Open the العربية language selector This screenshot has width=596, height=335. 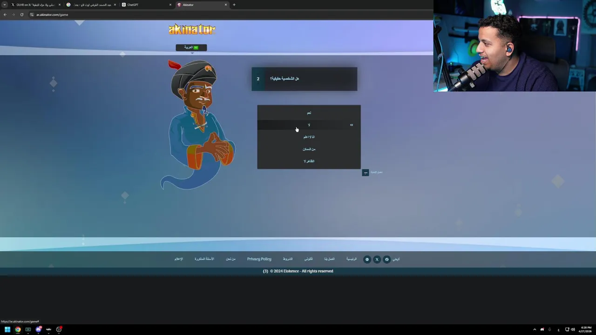[191, 47]
